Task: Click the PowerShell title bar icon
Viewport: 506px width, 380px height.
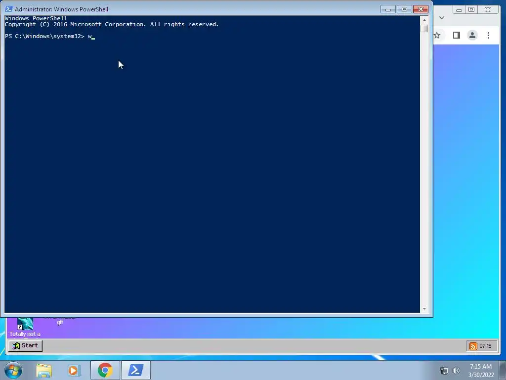Action: pos(9,9)
